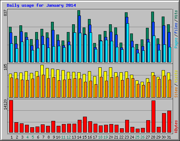This screenshot has width=180, height=141.
Task: Click the red KBytes bar for day 23
Action: (127, 126)
